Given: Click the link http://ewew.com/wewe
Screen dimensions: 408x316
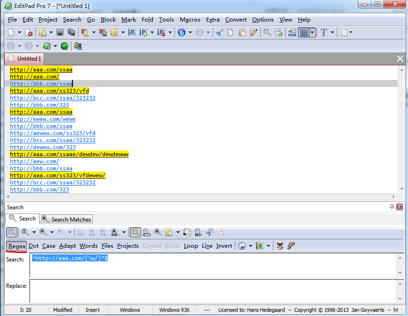Looking at the screenshot, I should pyautogui.click(x=43, y=119).
